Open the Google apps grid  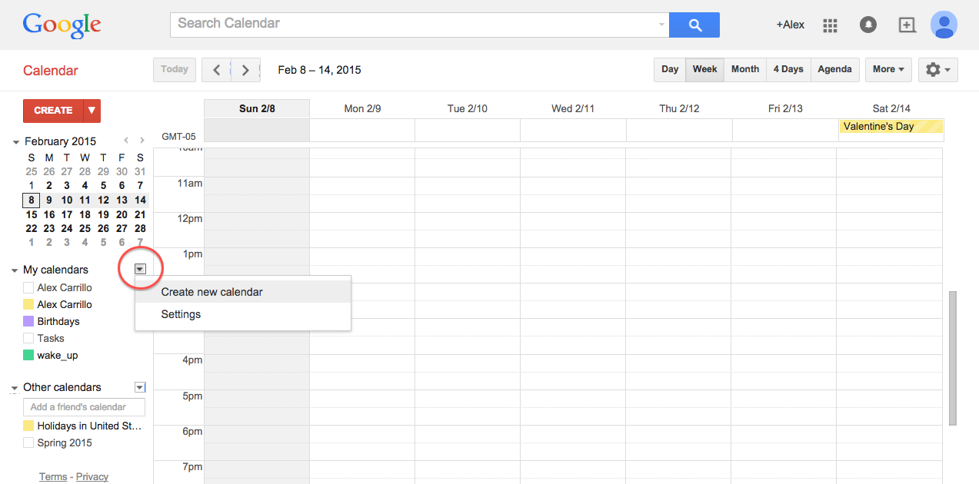pyautogui.click(x=830, y=25)
